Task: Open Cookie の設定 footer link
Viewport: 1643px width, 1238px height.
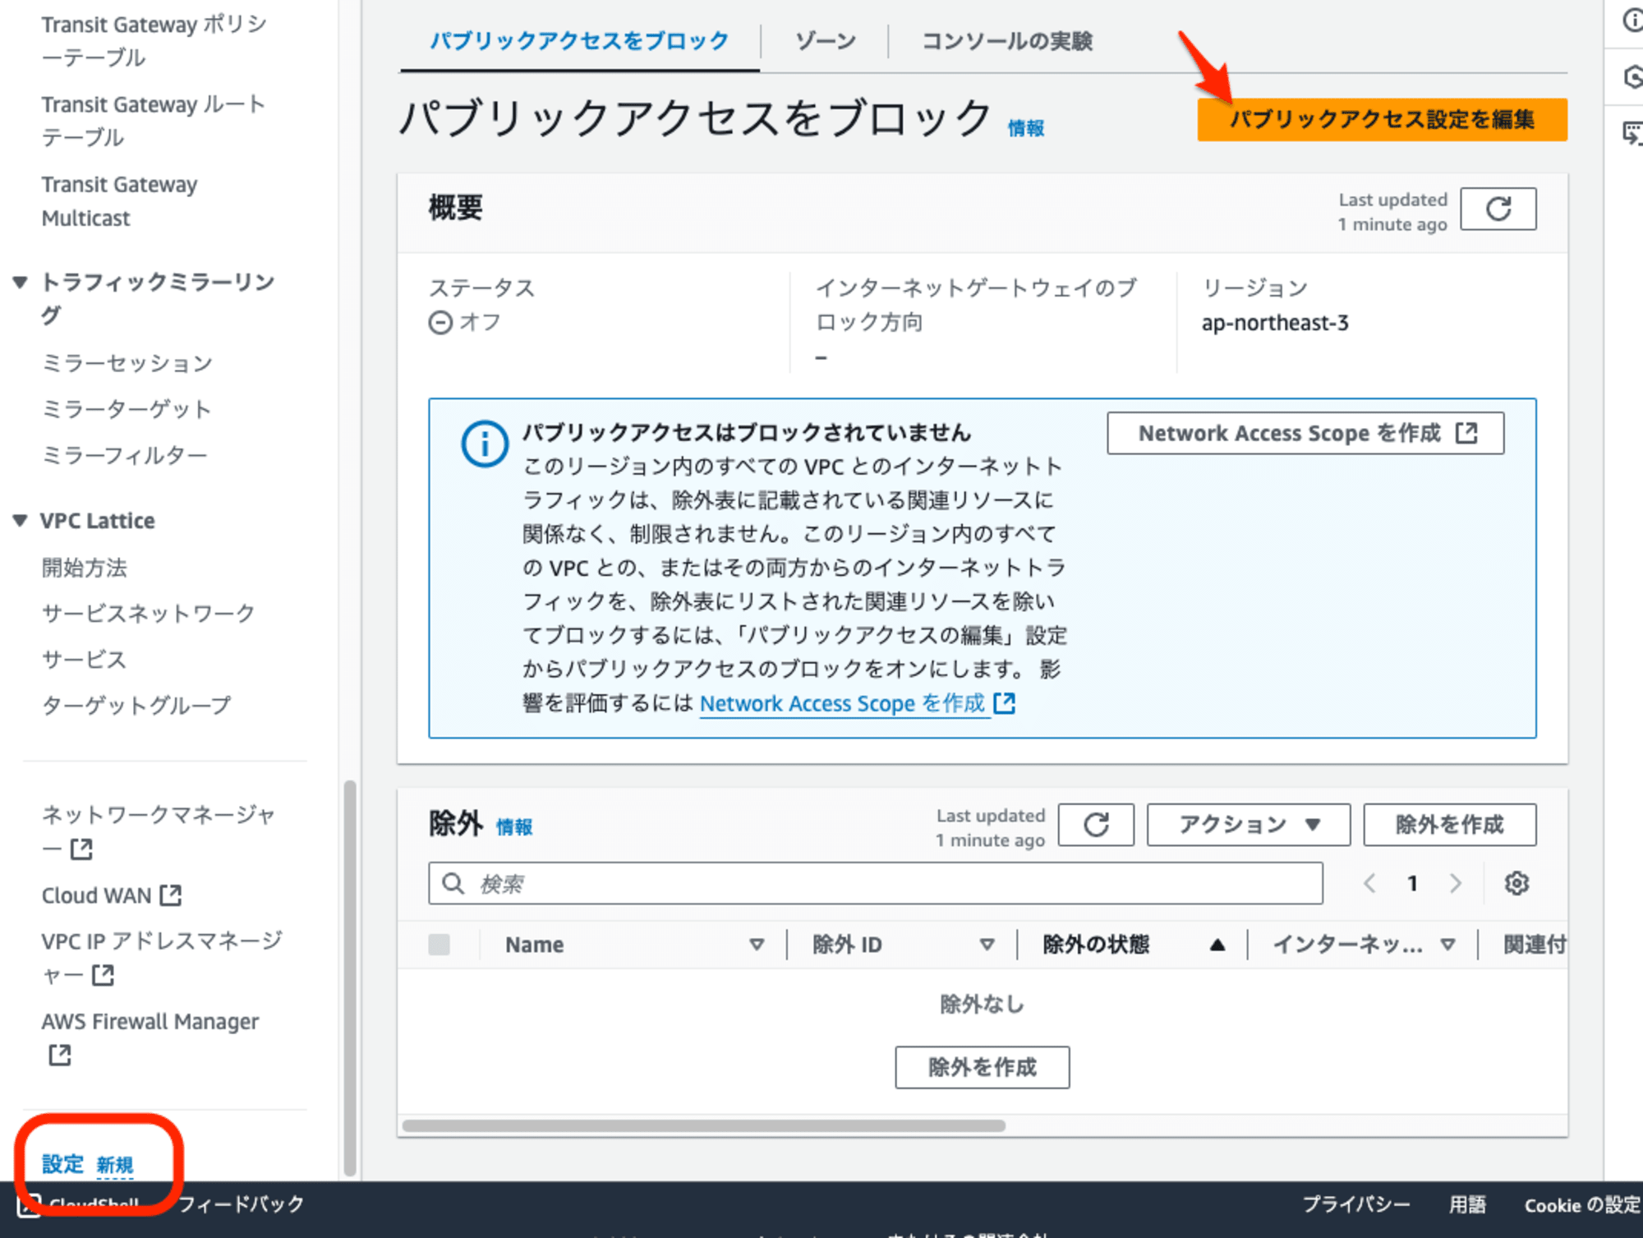Action: coord(1582,1205)
